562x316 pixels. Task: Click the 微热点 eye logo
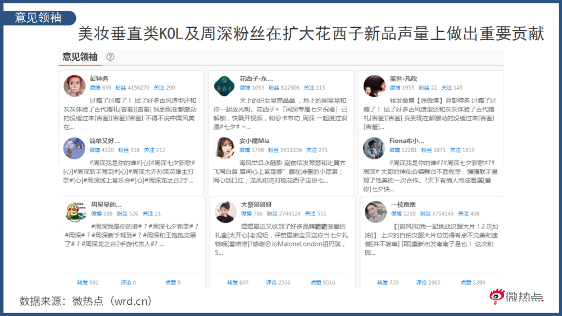pos(497,296)
